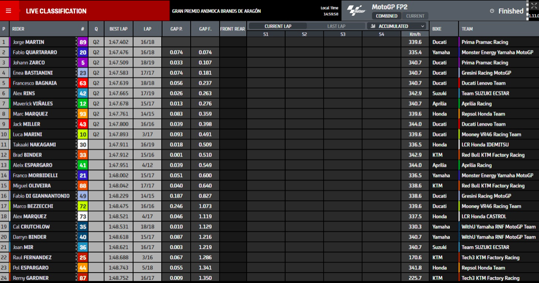Click Jorge Martin's number 89 badge

tap(83, 42)
